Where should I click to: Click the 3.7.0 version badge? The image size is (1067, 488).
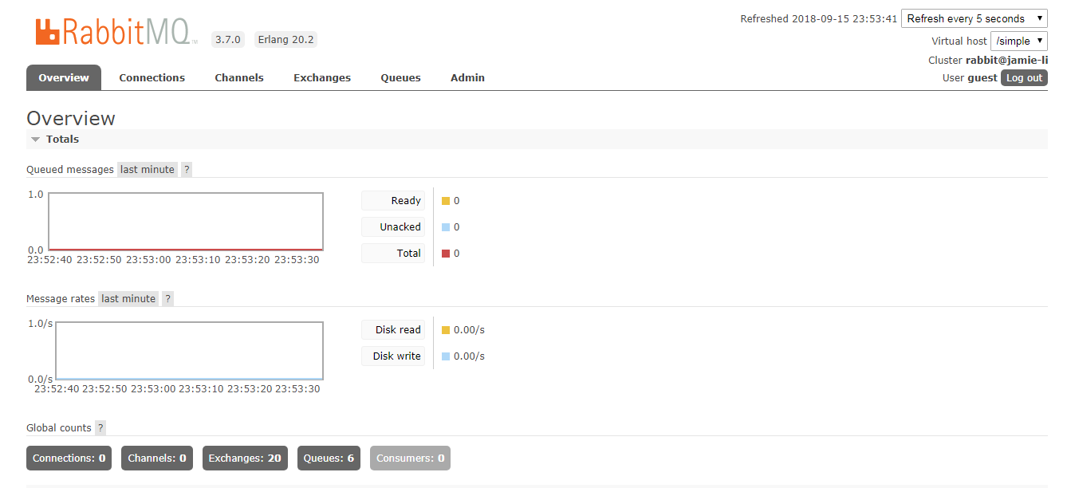click(x=228, y=39)
